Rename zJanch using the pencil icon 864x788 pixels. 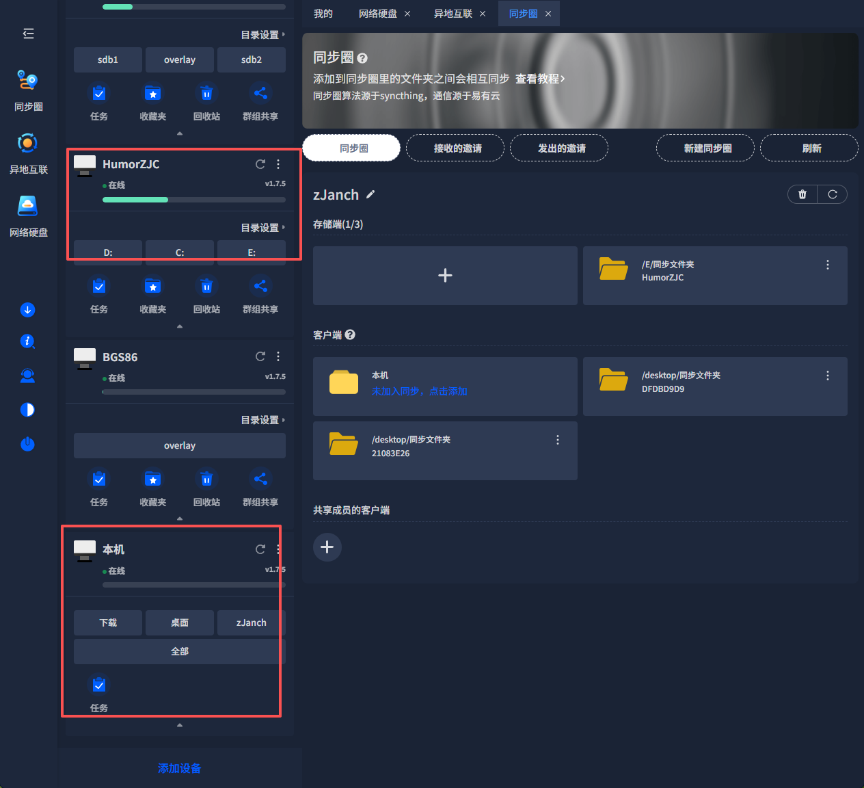[x=370, y=194]
